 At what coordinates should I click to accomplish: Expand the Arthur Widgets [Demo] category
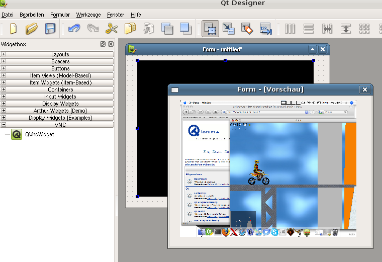(x=4, y=111)
